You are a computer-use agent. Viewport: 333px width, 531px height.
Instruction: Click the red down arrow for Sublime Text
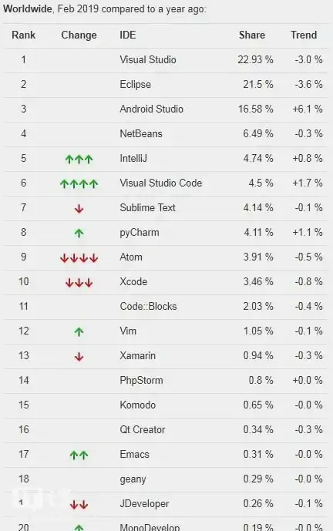click(x=79, y=208)
